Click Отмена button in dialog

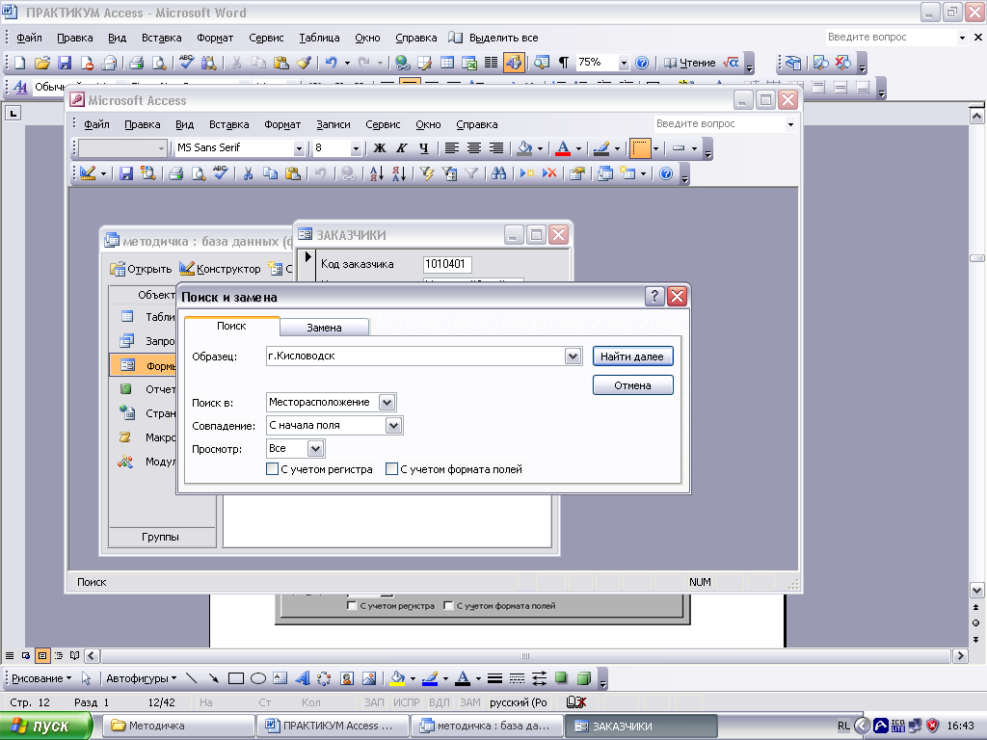(632, 385)
